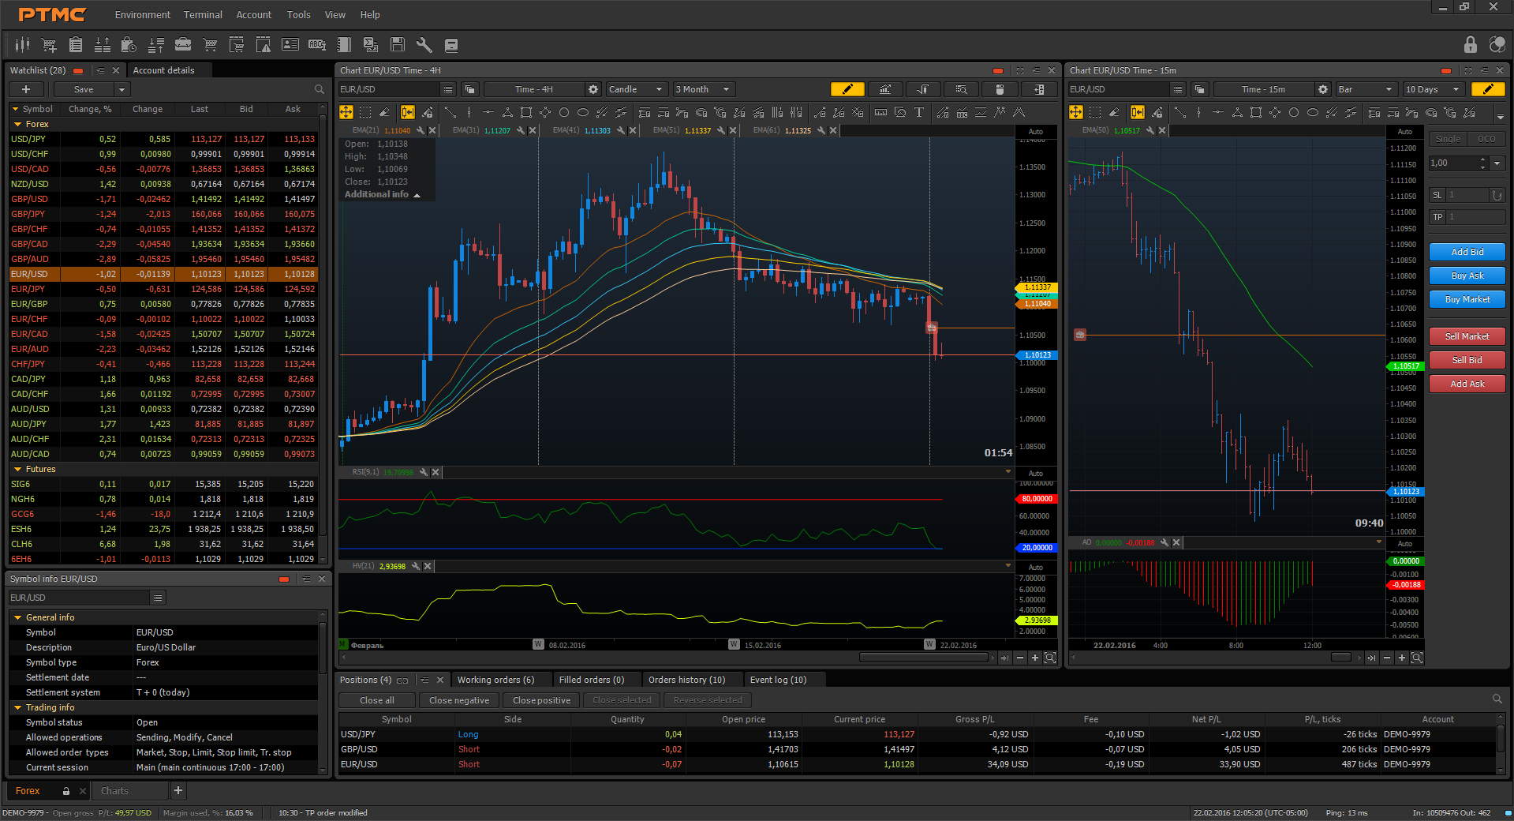Search the watchlist with magnifier icon

point(319,89)
